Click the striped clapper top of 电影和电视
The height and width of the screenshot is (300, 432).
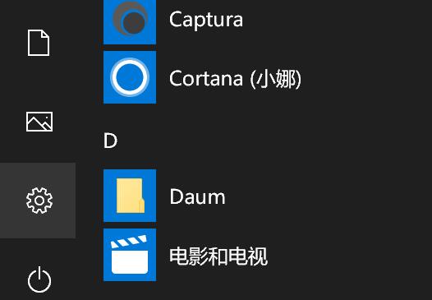point(129,242)
